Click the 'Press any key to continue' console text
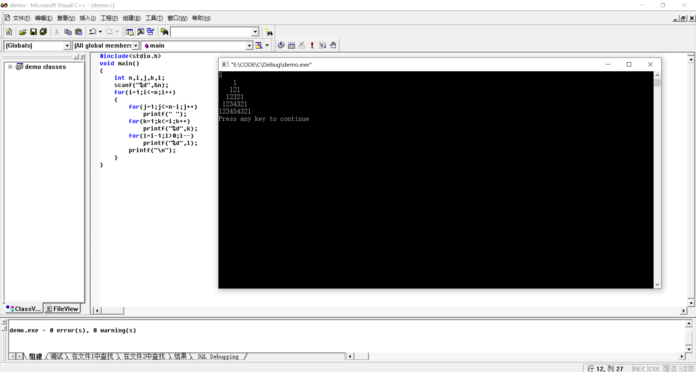Viewport: 696px width, 372px height. pos(264,119)
